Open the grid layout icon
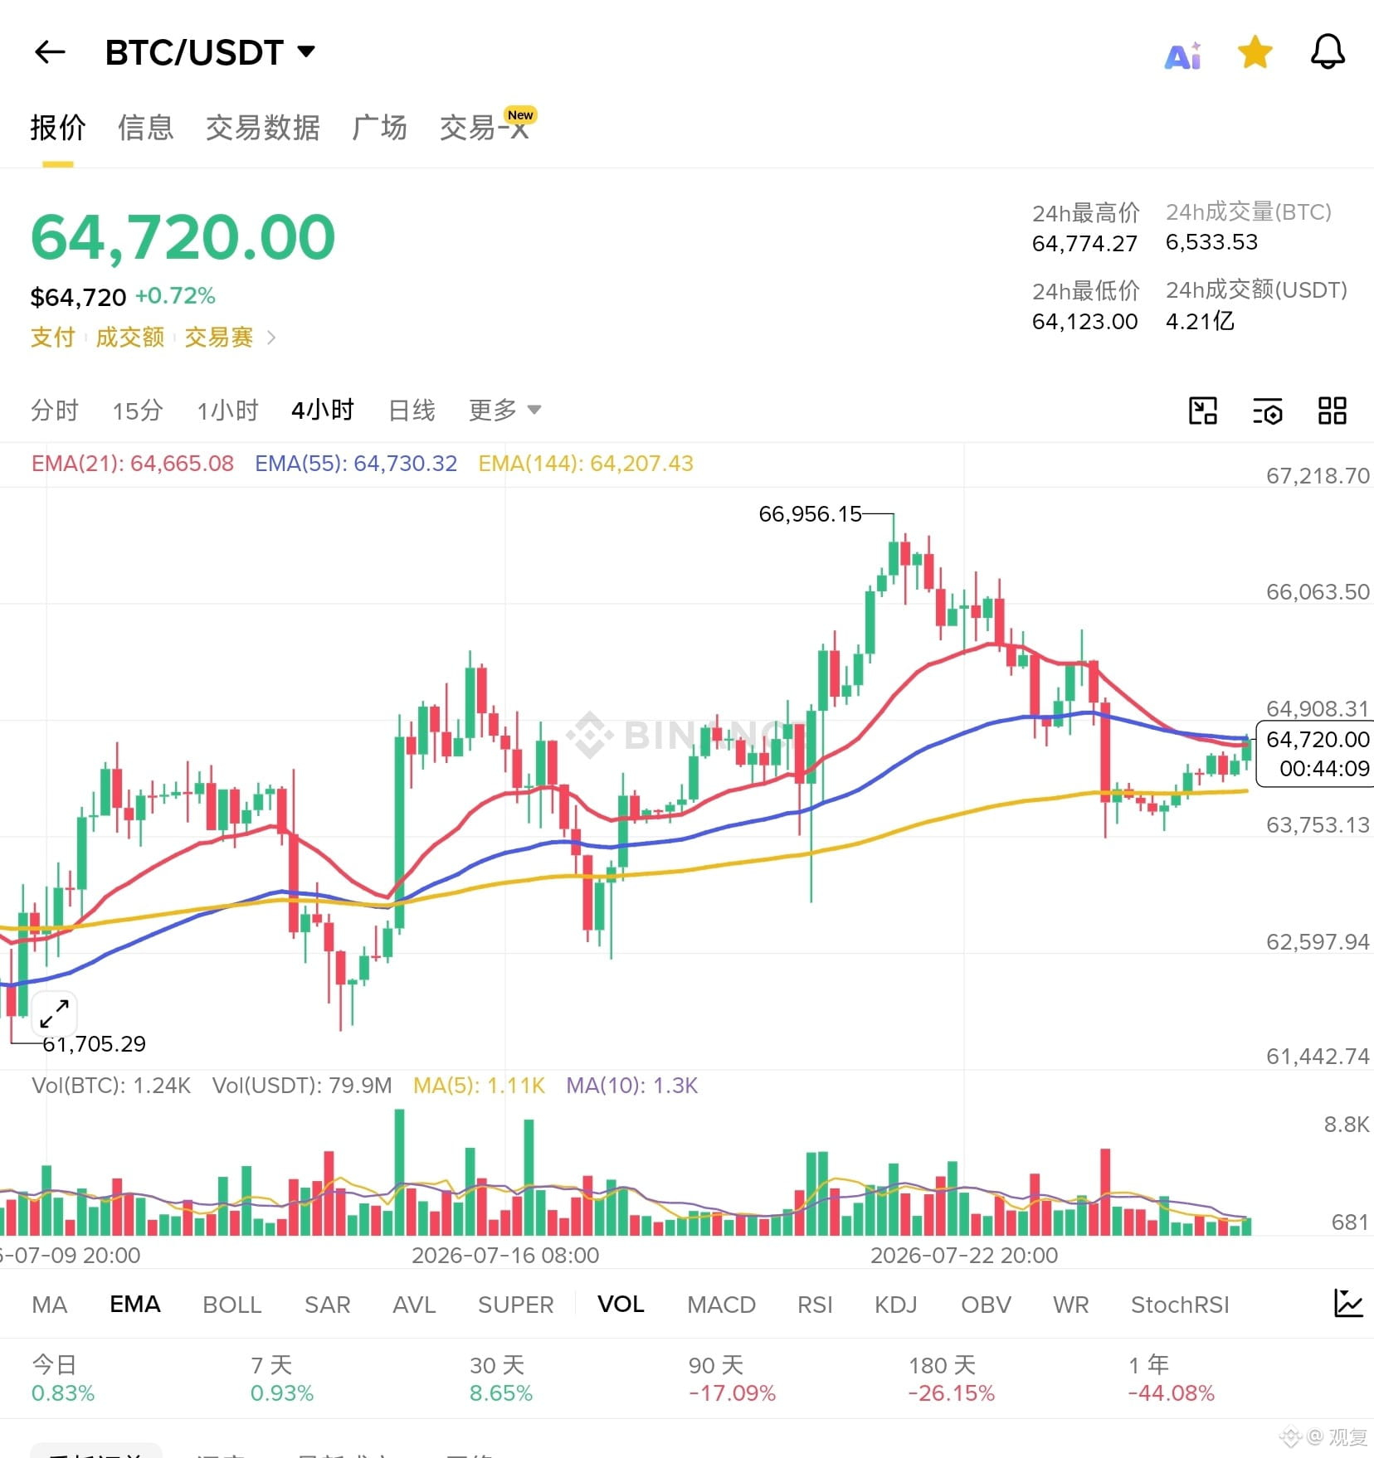This screenshot has height=1458, width=1374. coord(1332,410)
